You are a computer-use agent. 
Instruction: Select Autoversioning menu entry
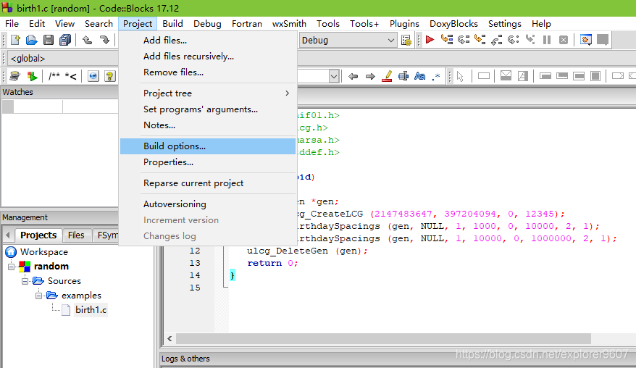click(x=208, y=204)
